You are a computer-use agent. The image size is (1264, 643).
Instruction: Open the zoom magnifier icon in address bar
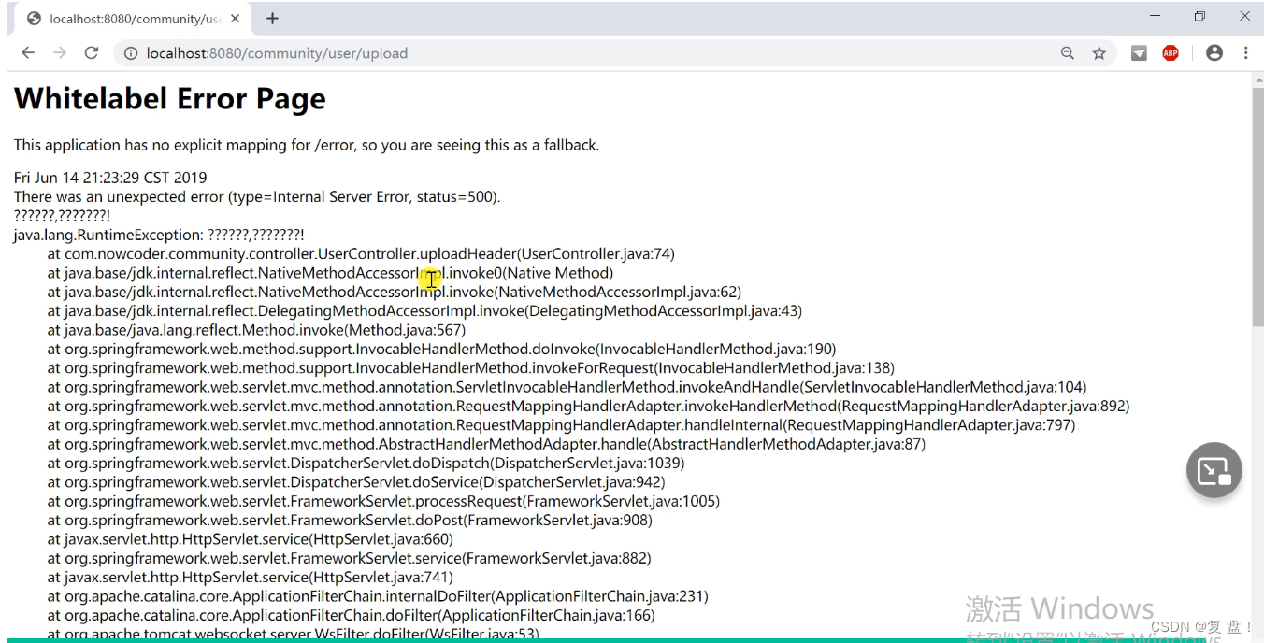tap(1068, 53)
